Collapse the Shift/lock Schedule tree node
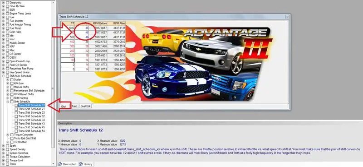Viewport: 363px width, 167px height. point(3,76)
